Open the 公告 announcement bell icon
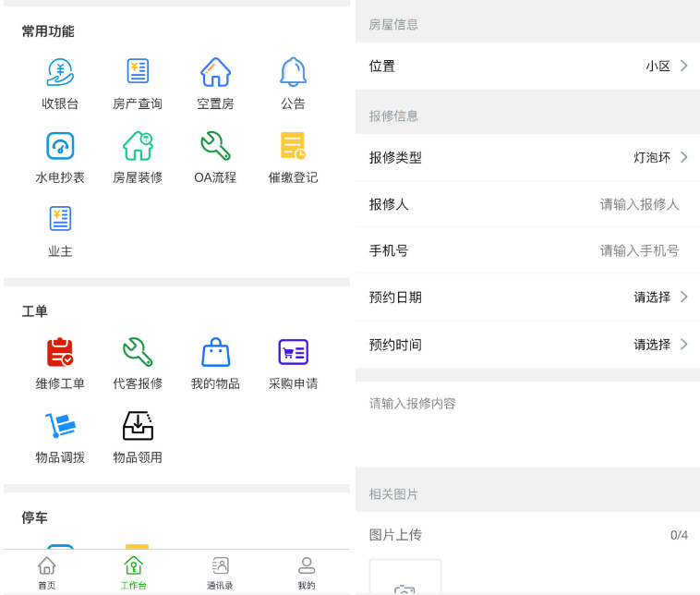 coord(293,73)
